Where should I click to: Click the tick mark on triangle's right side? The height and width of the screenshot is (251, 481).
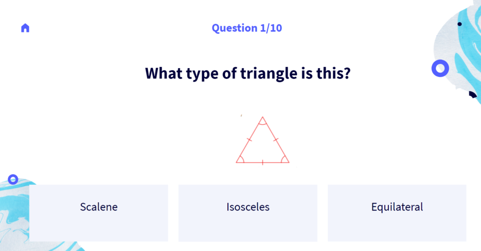(x=276, y=140)
